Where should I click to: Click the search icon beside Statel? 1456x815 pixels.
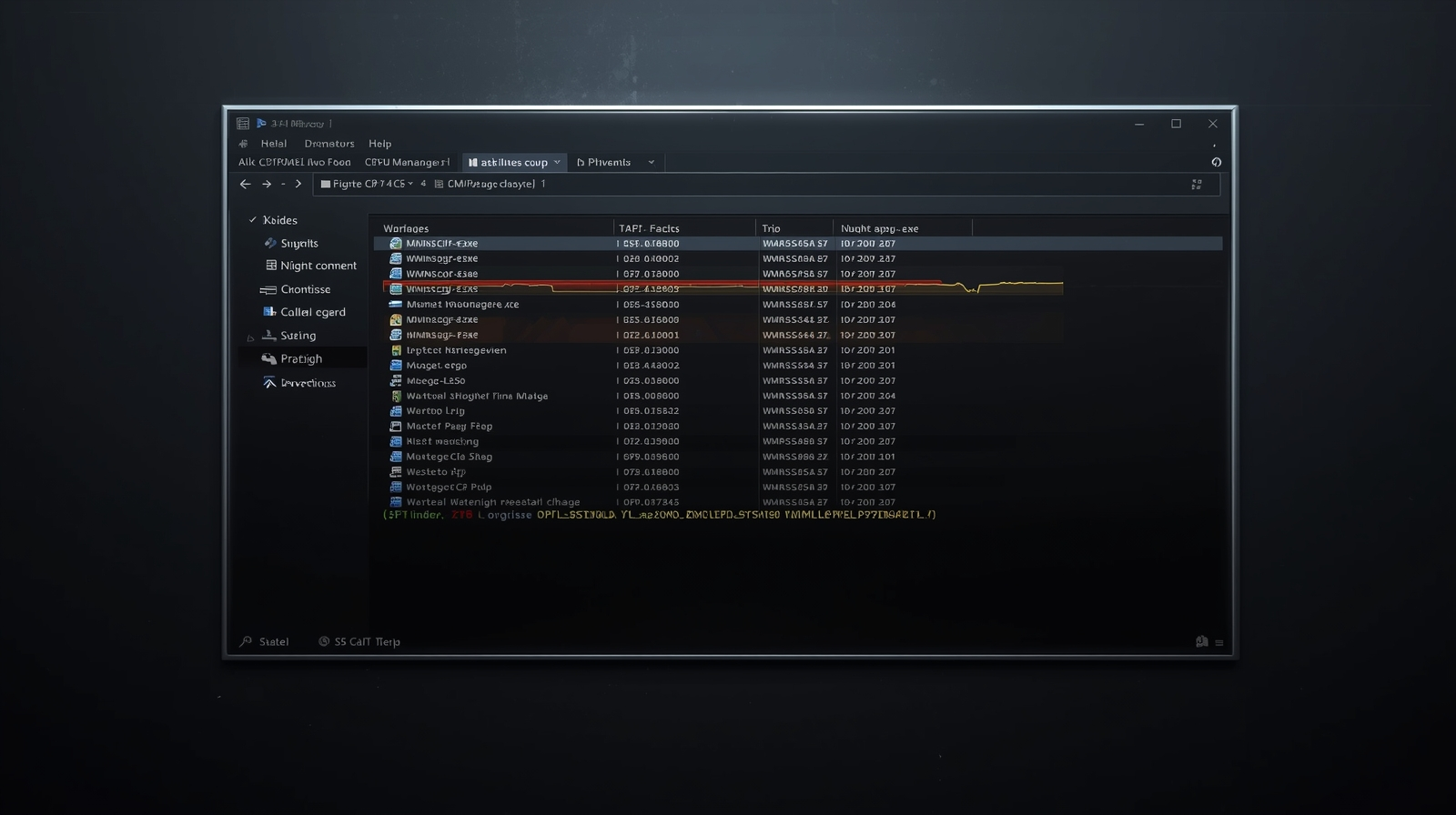tap(246, 641)
